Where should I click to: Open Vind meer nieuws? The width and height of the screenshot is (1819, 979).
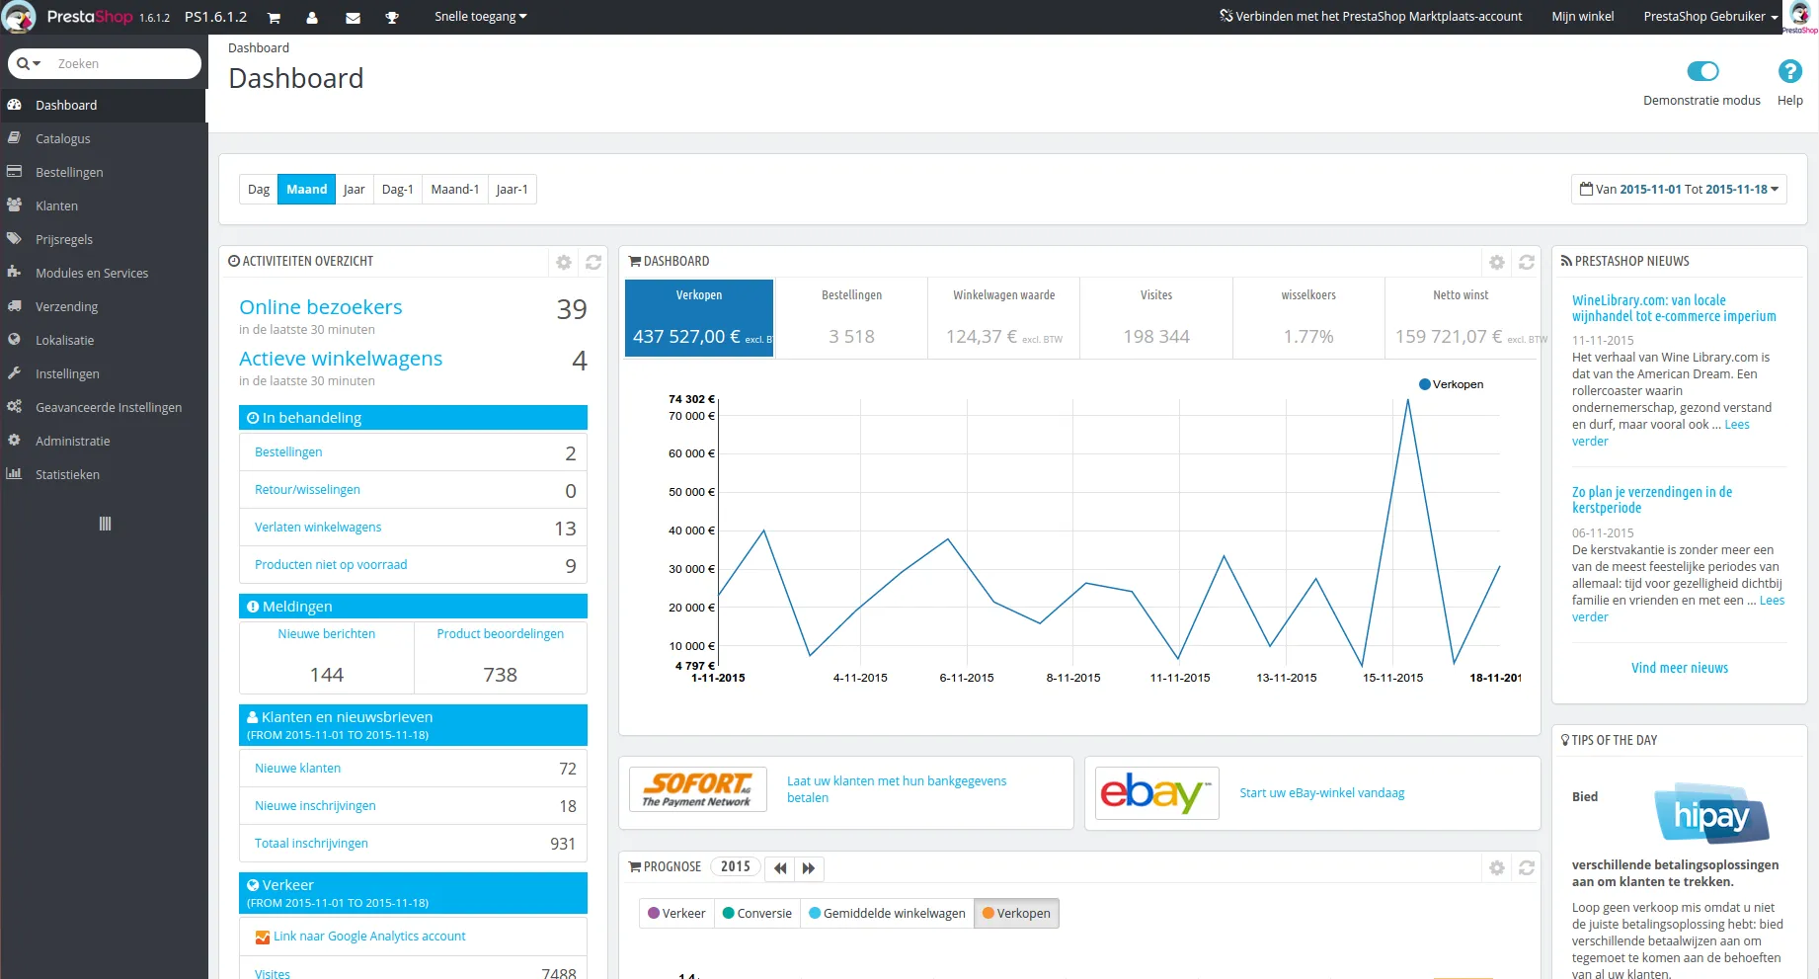pos(1679,668)
